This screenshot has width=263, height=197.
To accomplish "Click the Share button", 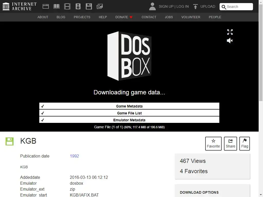I will 230,144.
